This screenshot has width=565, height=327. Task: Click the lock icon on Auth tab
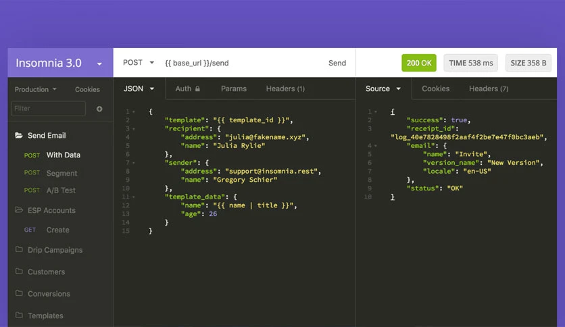click(197, 89)
